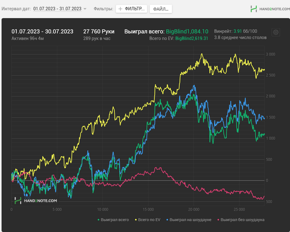The image size is (290, 232).
Task: Click the Фильтры: label
Action: click(104, 9)
